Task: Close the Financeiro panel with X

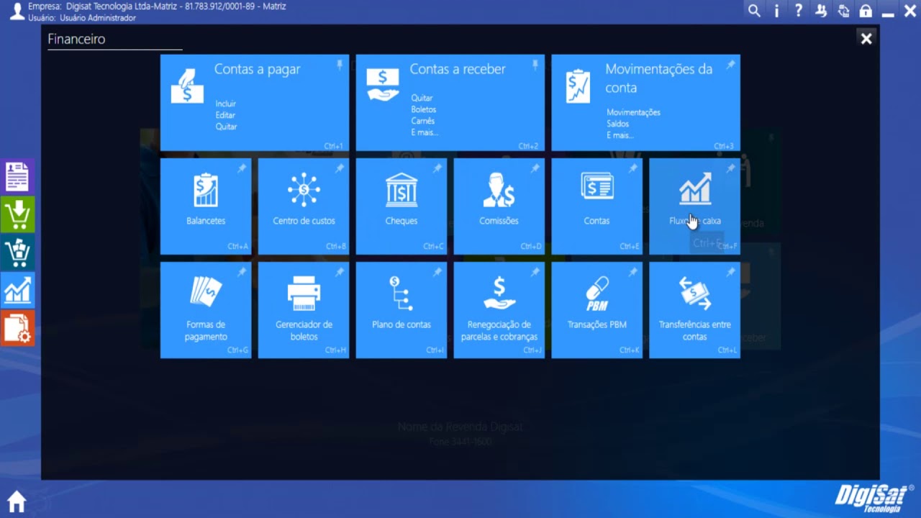Action: 866,39
